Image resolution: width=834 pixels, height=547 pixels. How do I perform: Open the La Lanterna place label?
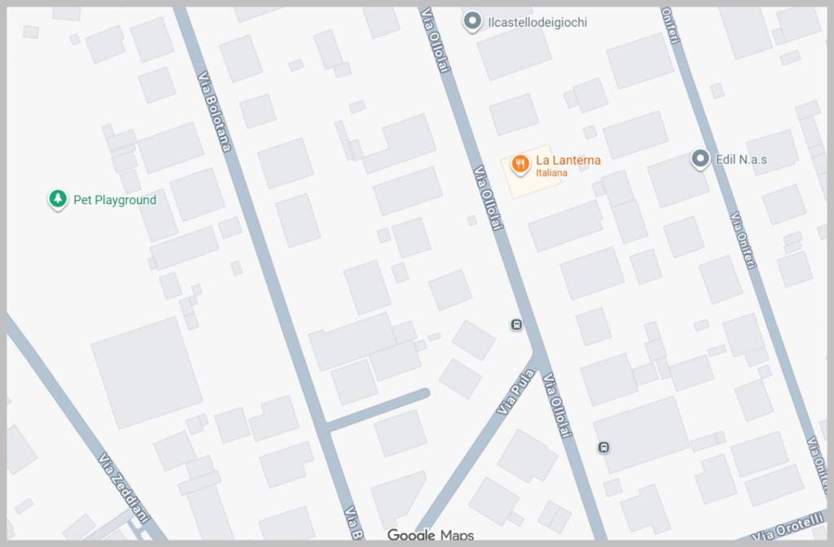568,160
